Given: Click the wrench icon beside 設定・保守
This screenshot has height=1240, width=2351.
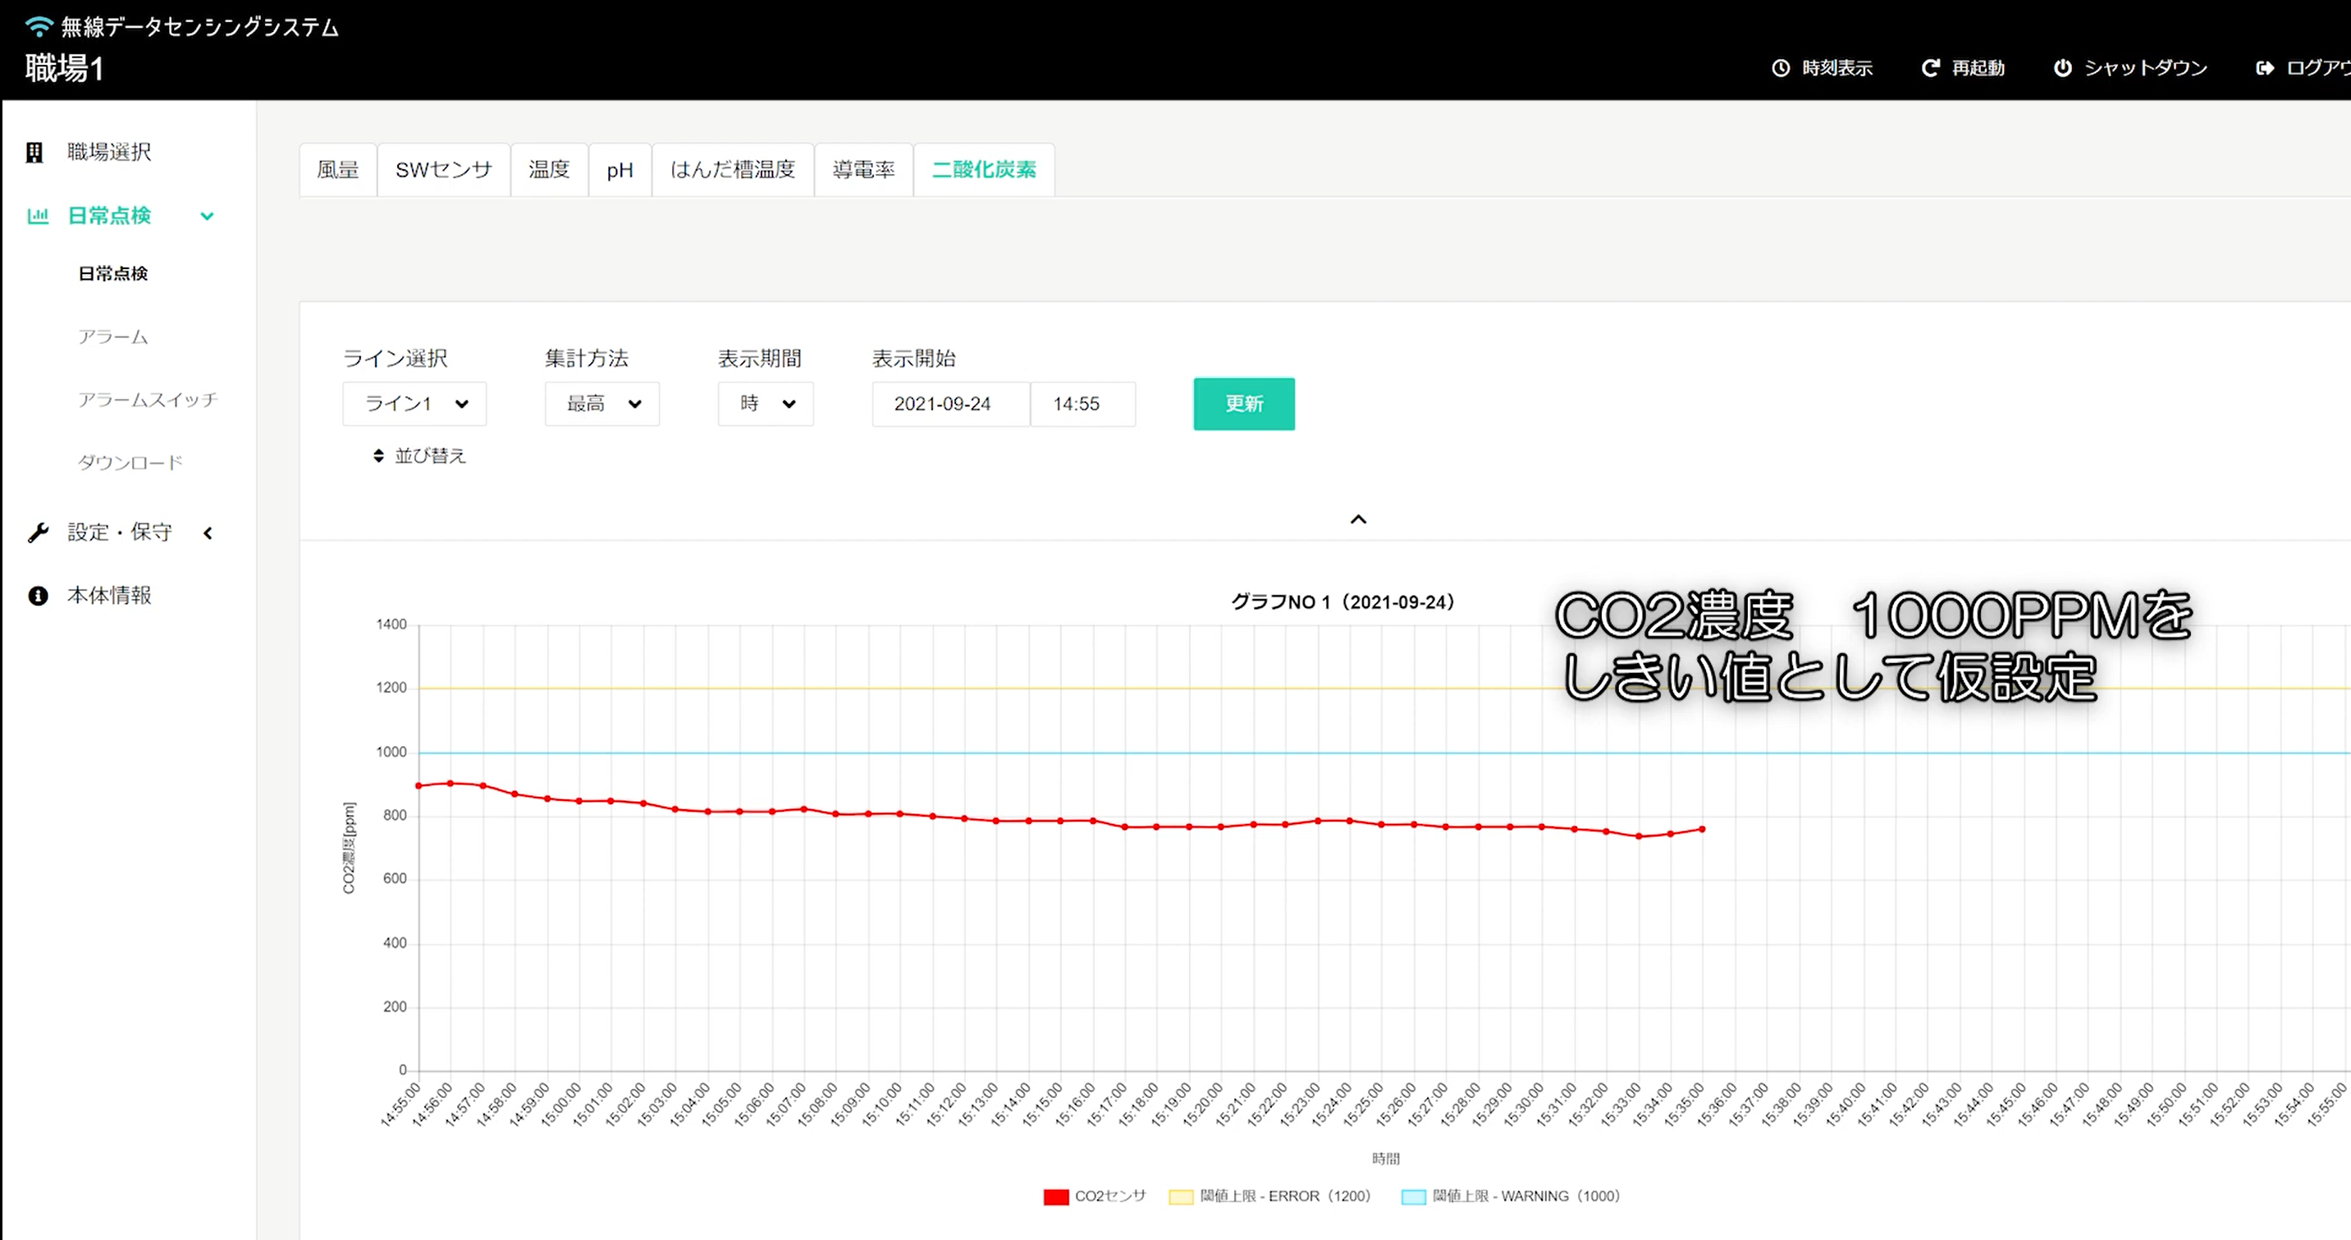Looking at the screenshot, I should (38, 533).
